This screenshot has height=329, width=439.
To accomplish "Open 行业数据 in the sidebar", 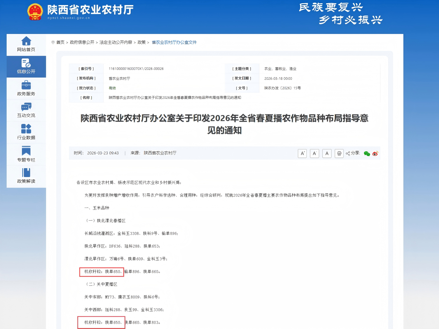I will click(x=26, y=129).
